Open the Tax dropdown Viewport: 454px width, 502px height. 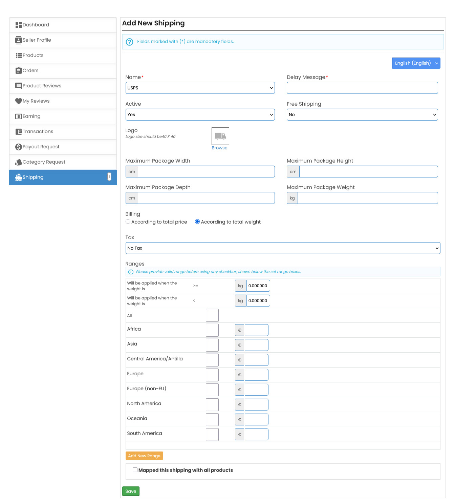[x=282, y=248]
